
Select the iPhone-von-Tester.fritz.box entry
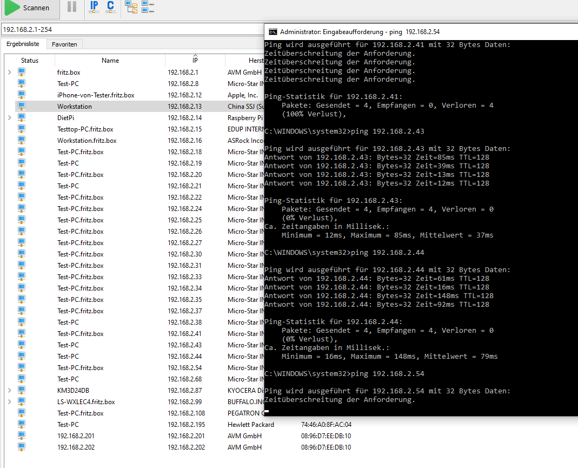tap(96, 95)
